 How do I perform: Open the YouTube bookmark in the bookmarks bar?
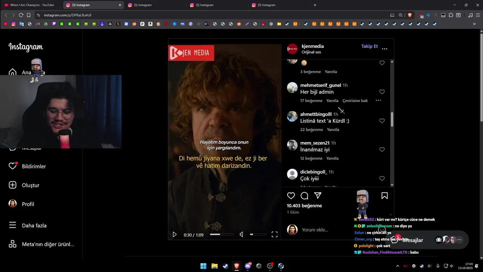tap(5, 24)
